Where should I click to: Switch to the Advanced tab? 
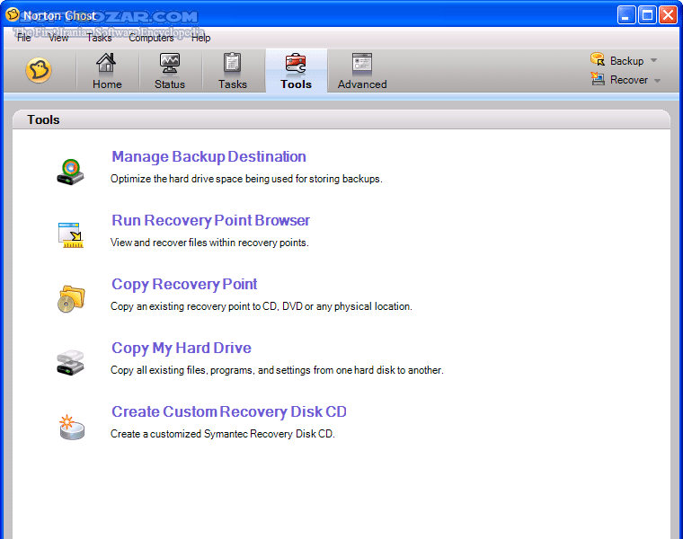362,71
